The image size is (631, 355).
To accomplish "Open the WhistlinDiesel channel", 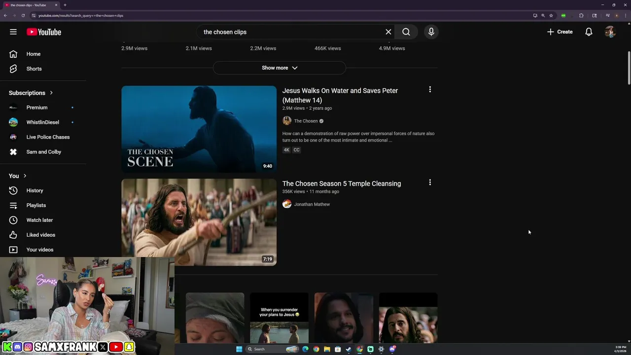I will point(43,122).
